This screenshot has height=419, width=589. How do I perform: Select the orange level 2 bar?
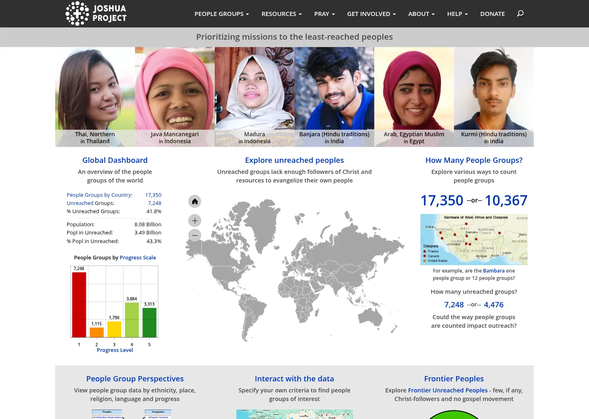click(97, 332)
